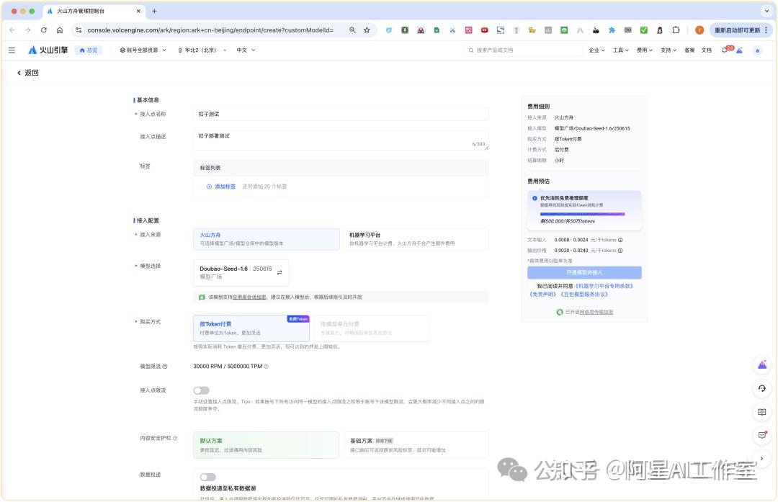Open the hamburger navigation menu

tap(12, 50)
